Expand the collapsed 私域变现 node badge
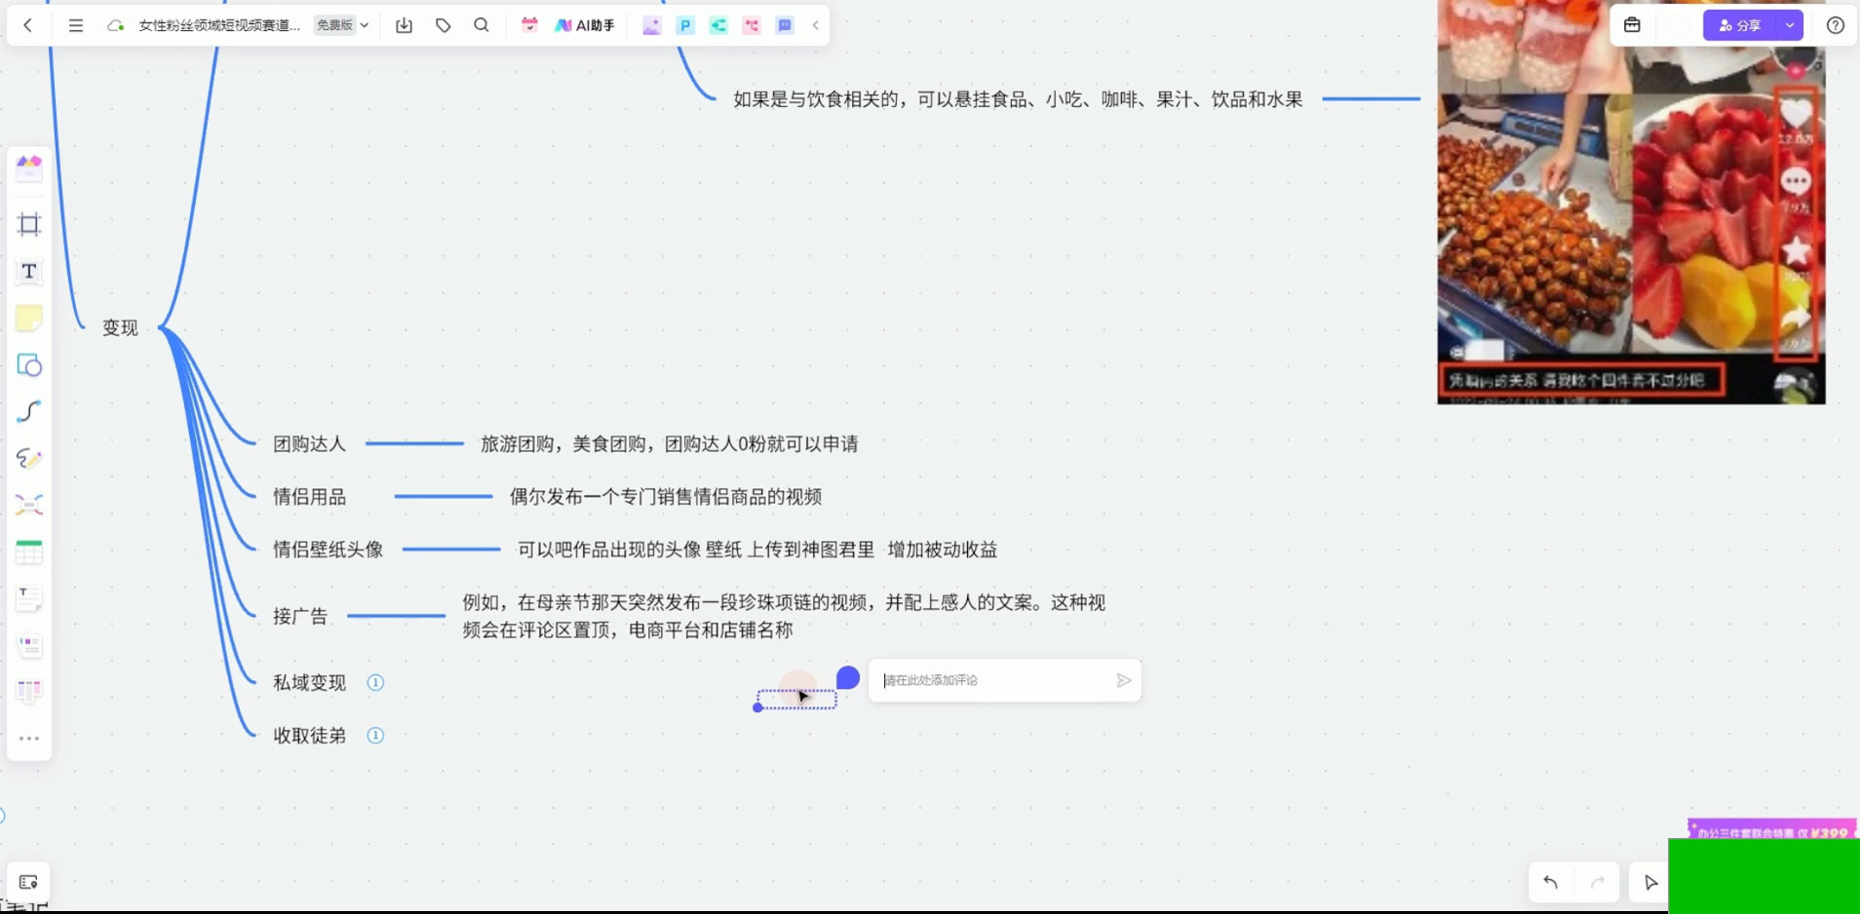Screen dimensions: 1860x914 (375, 683)
